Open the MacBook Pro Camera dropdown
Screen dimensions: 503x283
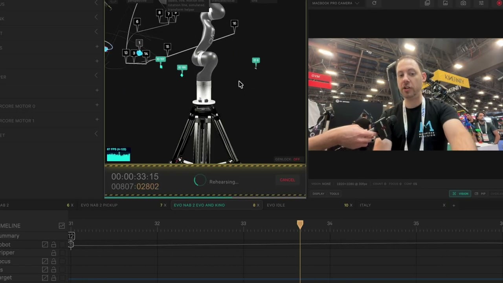click(x=335, y=3)
